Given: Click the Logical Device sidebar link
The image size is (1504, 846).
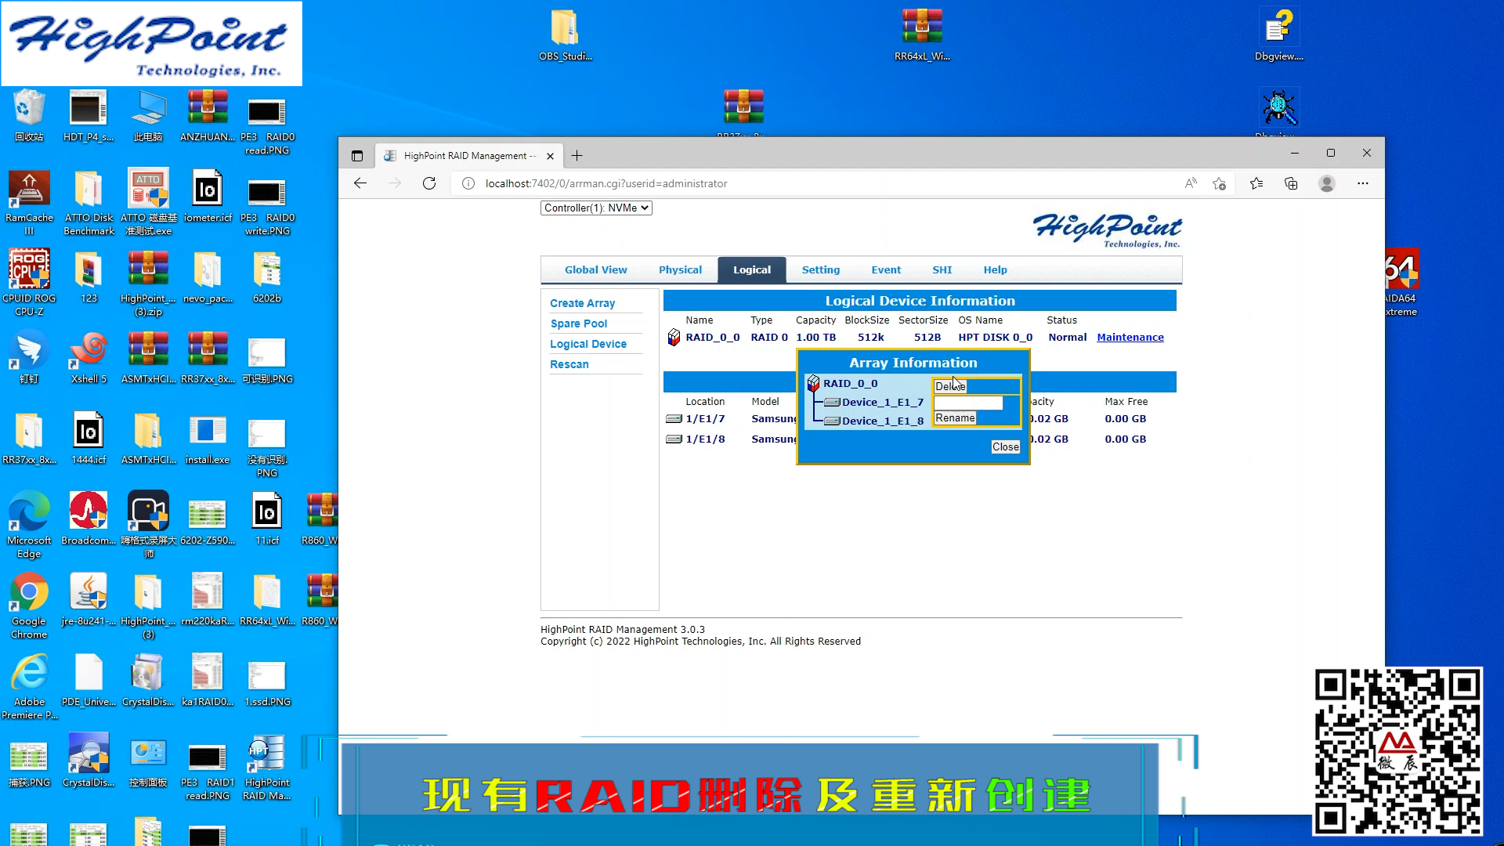Looking at the screenshot, I should 587,344.
